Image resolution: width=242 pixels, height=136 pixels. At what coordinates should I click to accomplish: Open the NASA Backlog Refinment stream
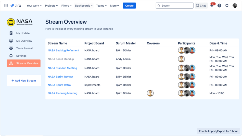coord(63,50)
